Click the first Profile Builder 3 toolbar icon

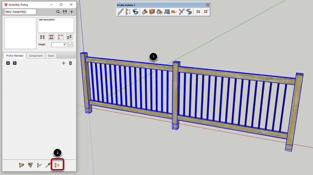click(121, 12)
